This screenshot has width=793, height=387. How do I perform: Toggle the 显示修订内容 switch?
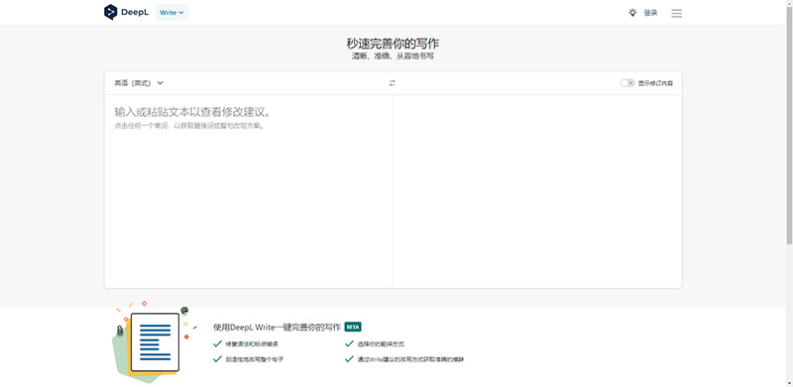(627, 83)
